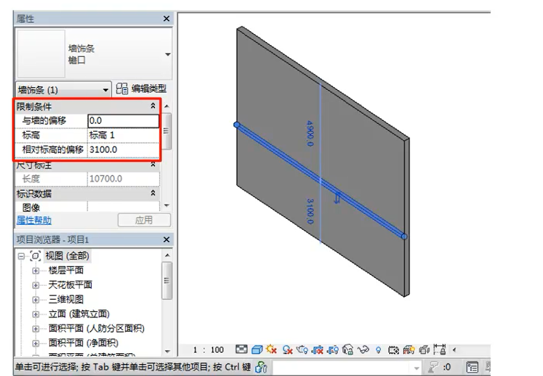Click the Temporary Hide/Isolate glasses icon
Viewport: 543px width, 376px height.
click(363, 350)
